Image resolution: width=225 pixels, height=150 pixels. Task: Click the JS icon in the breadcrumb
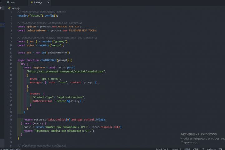coord(9,8)
